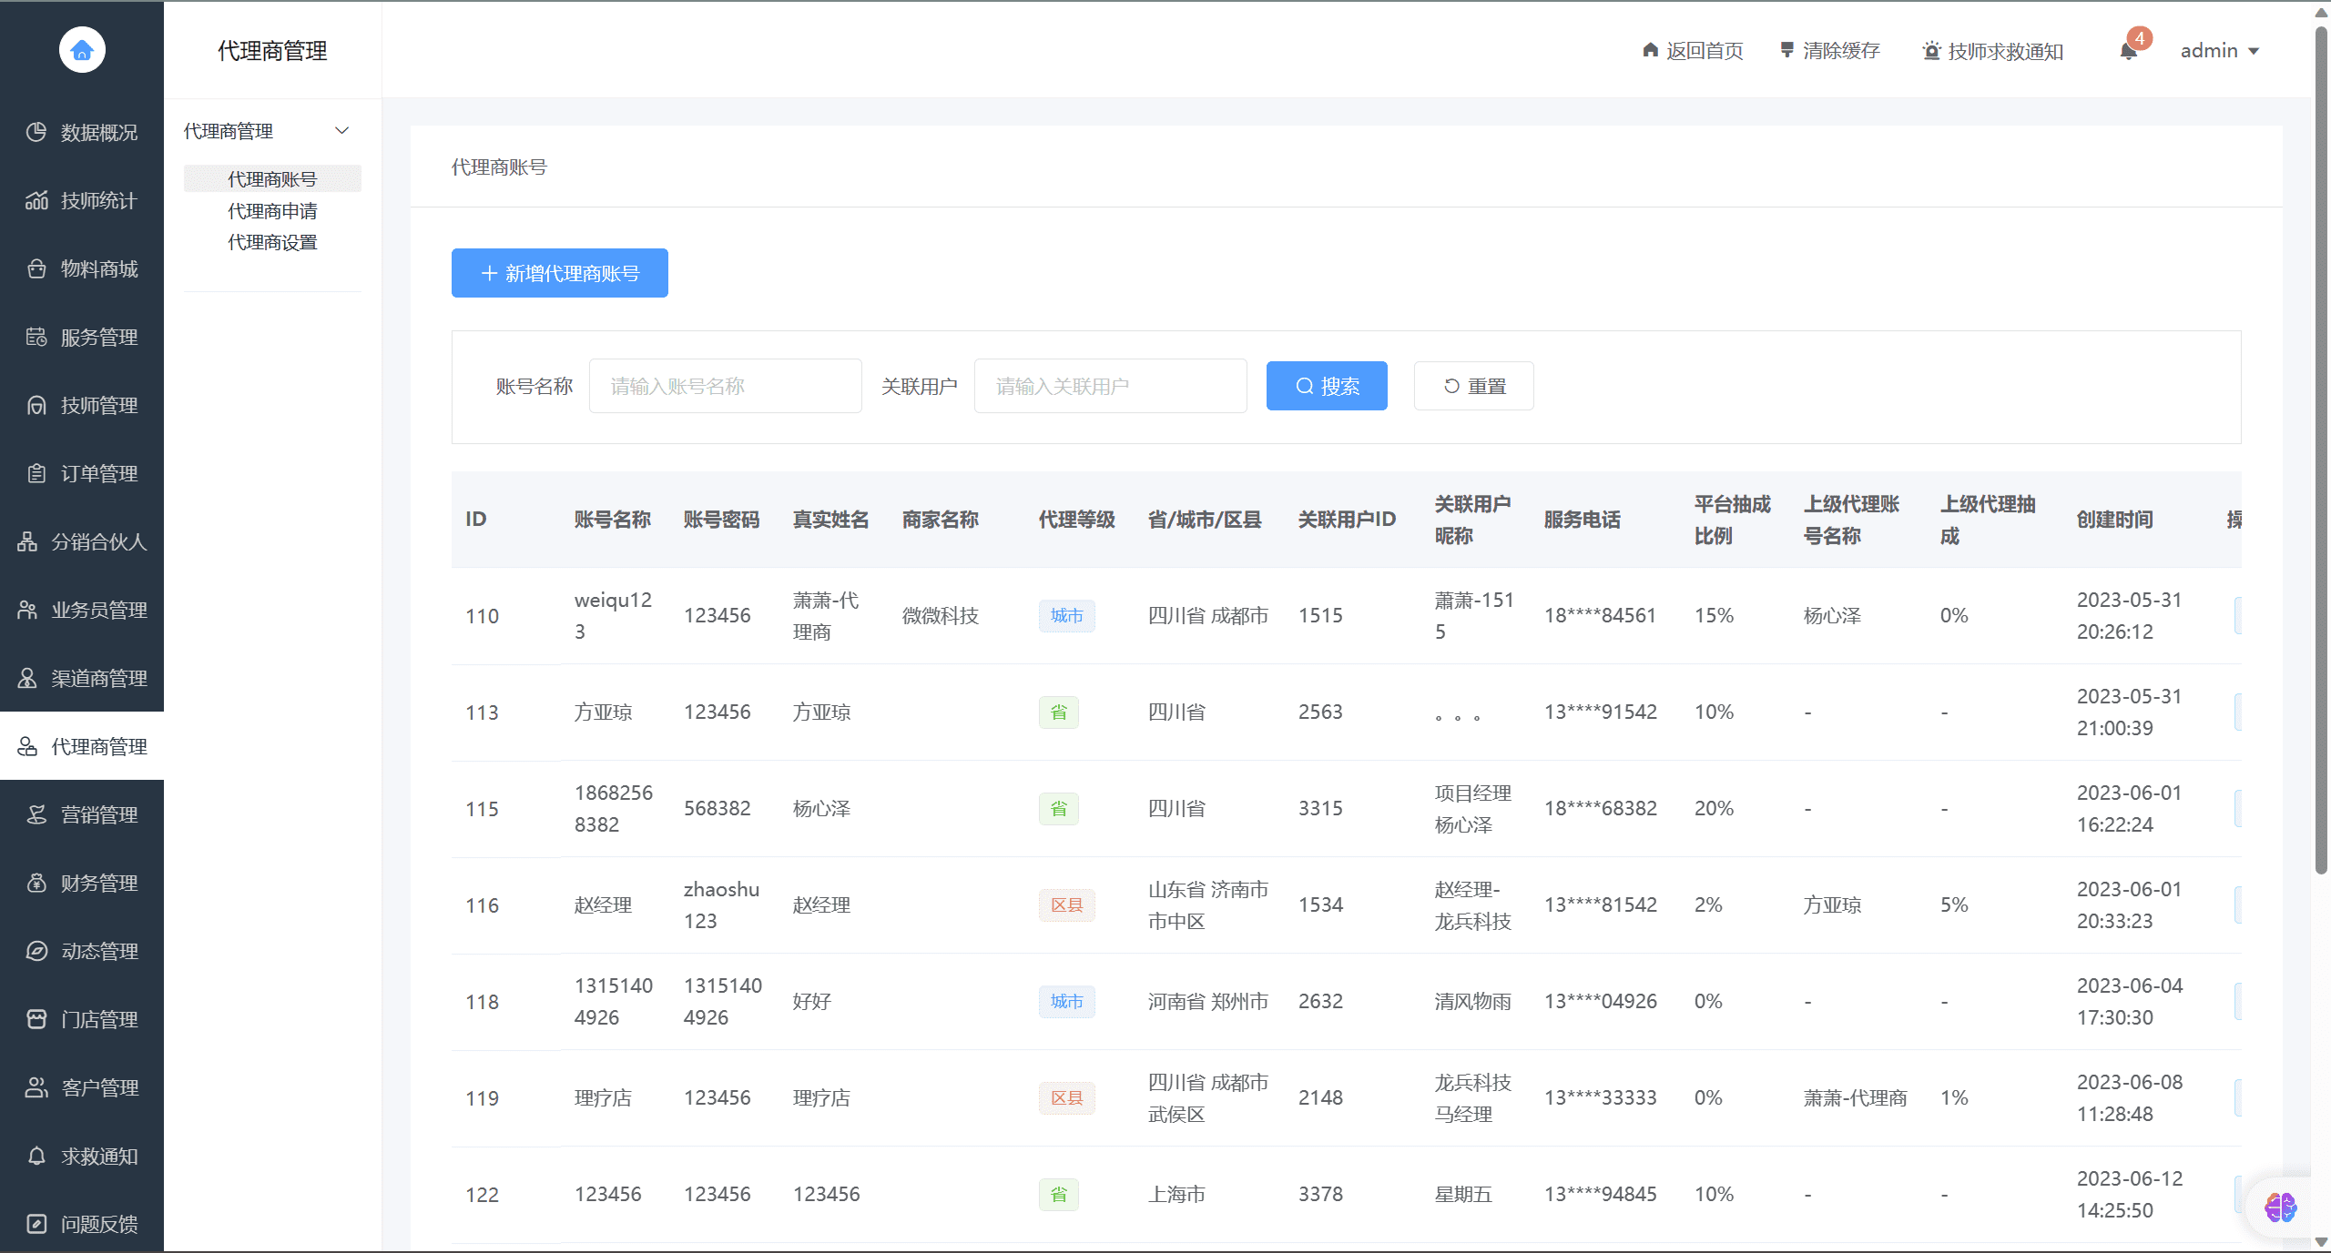Open 财务管理 in the sidebar

[x=82, y=884]
